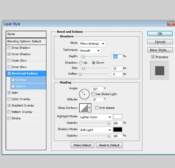The image size is (175, 168).
Task: Click the Altitude field showing 37
Action: tap(97, 99)
